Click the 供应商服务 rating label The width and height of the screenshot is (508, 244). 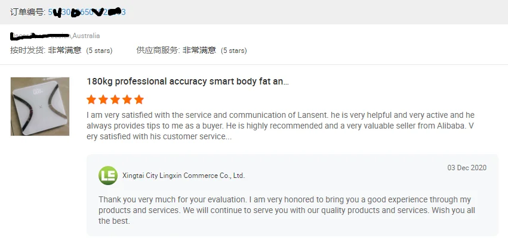(x=158, y=51)
